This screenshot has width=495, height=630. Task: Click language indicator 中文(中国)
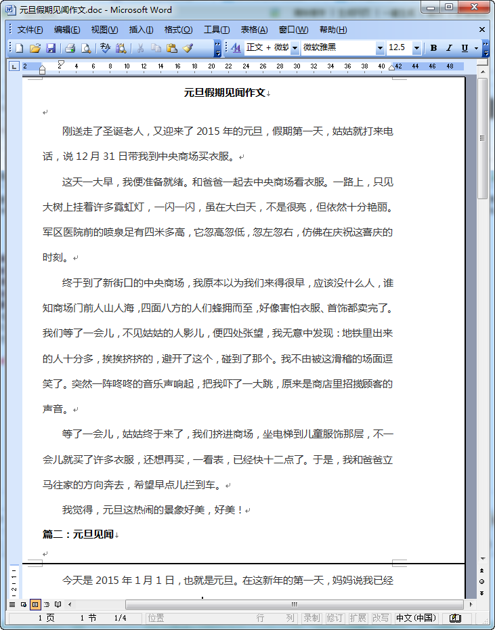(x=416, y=618)
